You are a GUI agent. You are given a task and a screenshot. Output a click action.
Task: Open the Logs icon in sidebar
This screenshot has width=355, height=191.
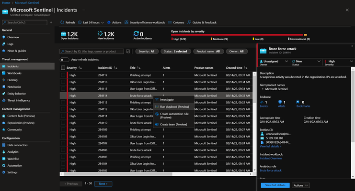point(4,44)
